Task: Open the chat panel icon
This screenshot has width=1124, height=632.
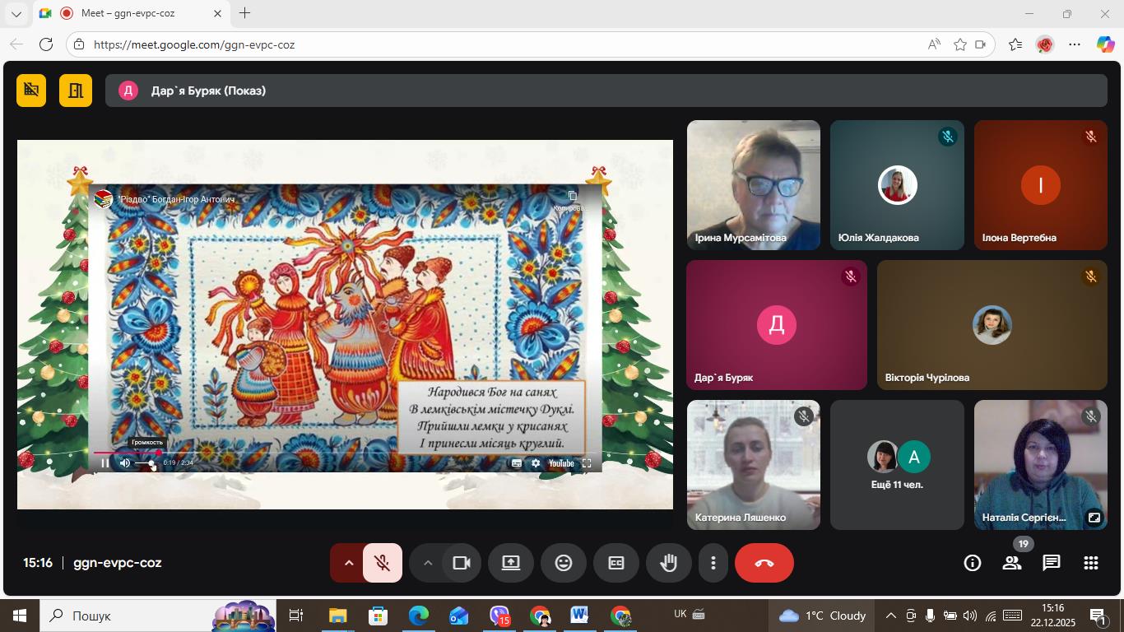Action: [1051, 563]
